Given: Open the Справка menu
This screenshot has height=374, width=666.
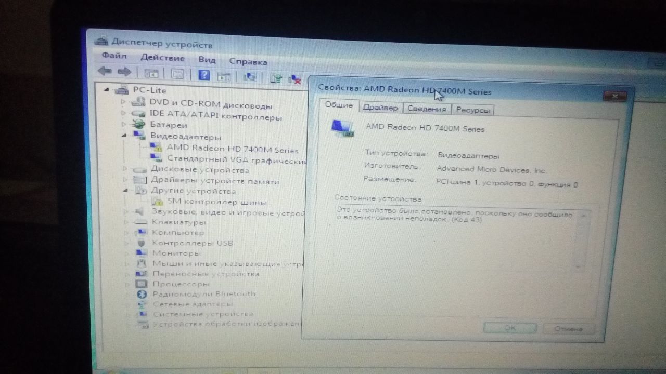Looking at the screenshot, I should coord(248,62).
